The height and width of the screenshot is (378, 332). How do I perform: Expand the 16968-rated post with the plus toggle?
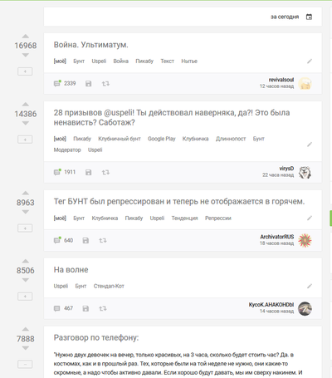pyautogui.click(x=25, y=71)
